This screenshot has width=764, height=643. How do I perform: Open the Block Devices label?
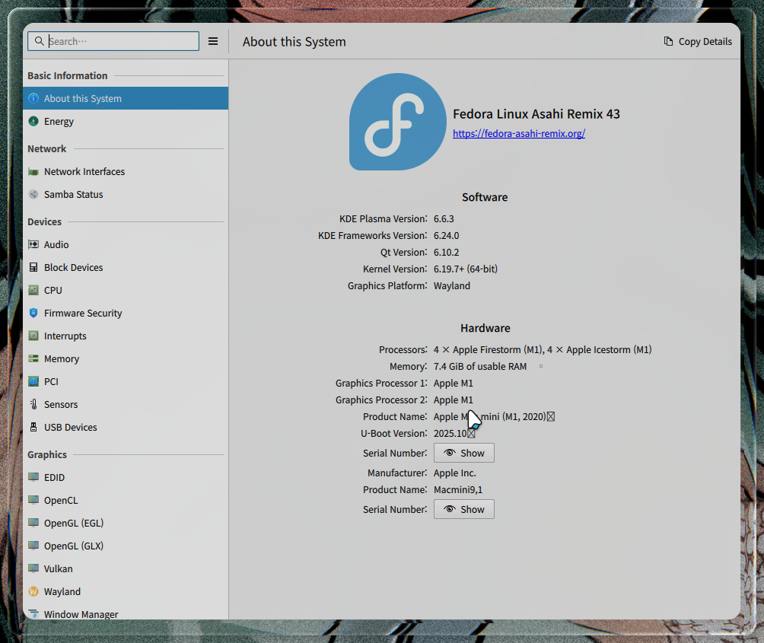74,267
